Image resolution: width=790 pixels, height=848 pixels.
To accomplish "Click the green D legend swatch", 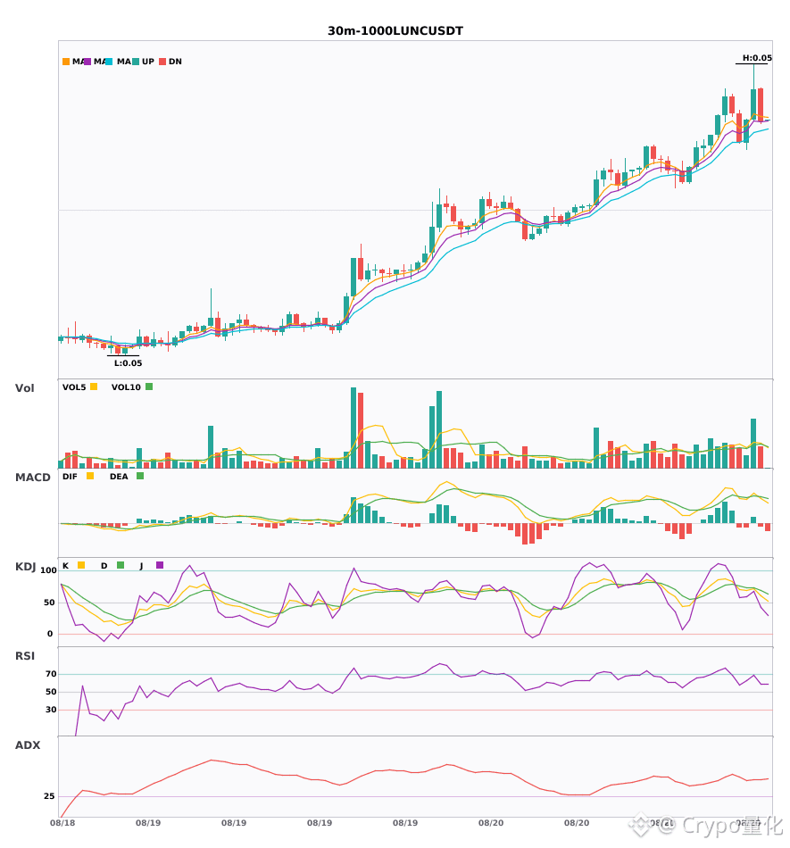I will tap(121, 565).
